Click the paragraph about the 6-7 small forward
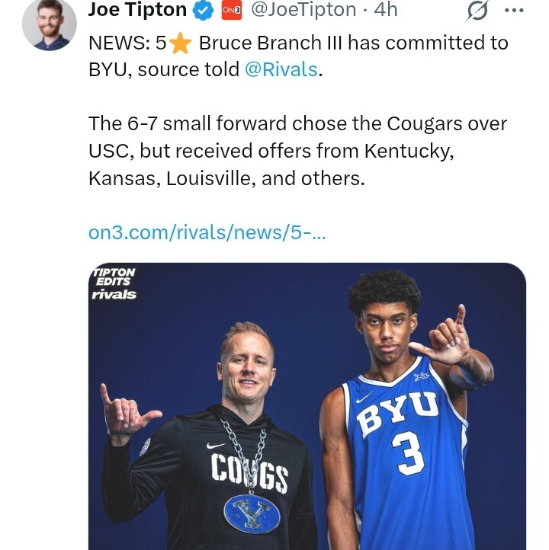 297,151
